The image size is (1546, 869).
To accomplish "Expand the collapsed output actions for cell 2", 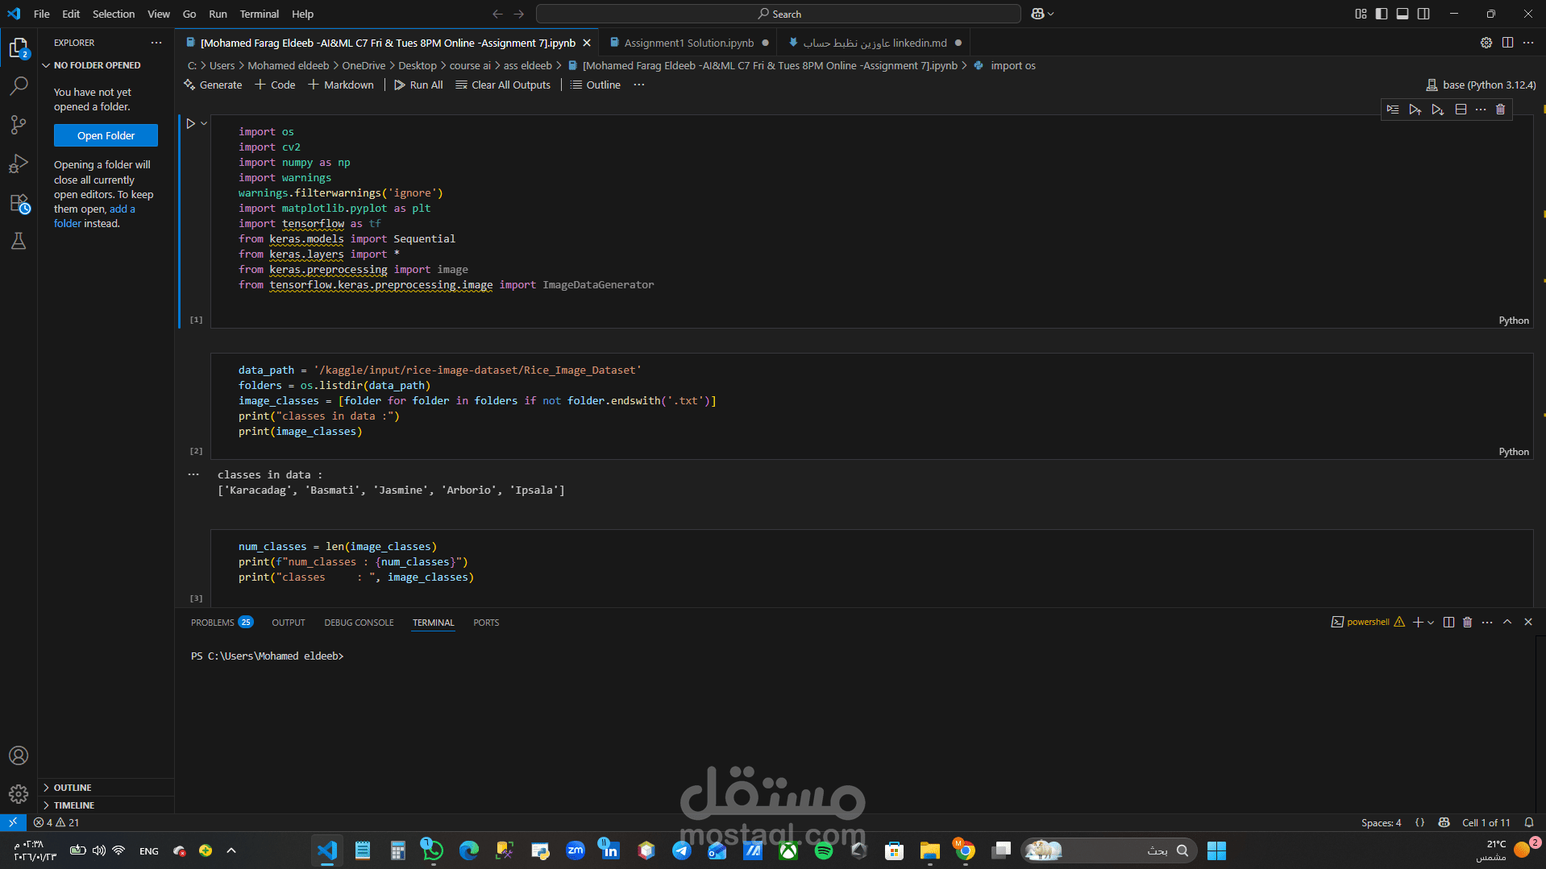I will tap(193, 474).
